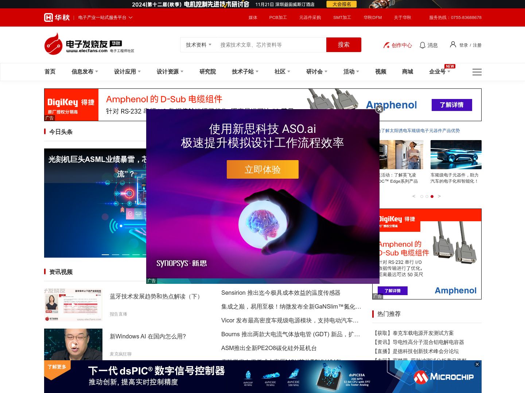525x393 pixels.
Task: Click 了解详情 button in Amphenol top banner
Action: pos(452,105)
